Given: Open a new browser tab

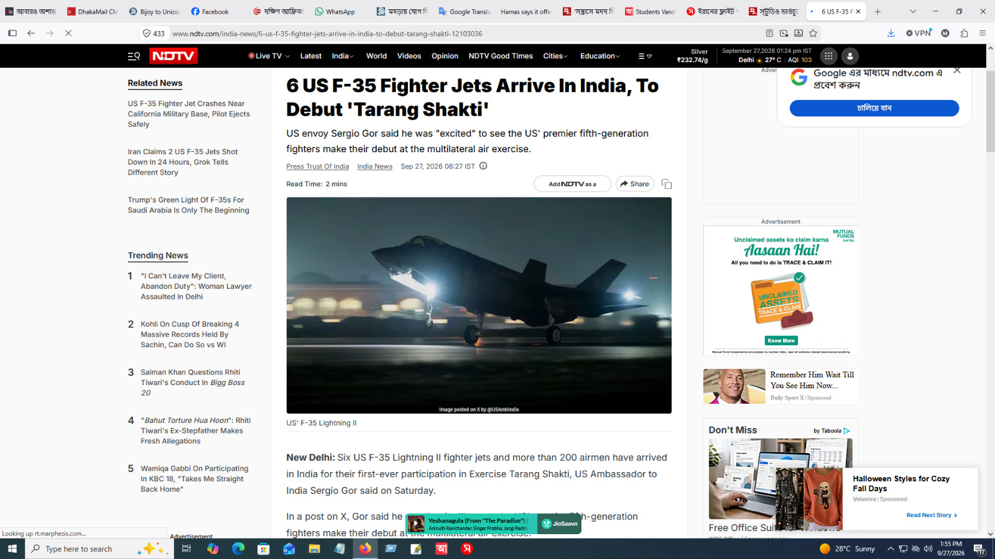Looking at the screenshot, I should [877, 11].
